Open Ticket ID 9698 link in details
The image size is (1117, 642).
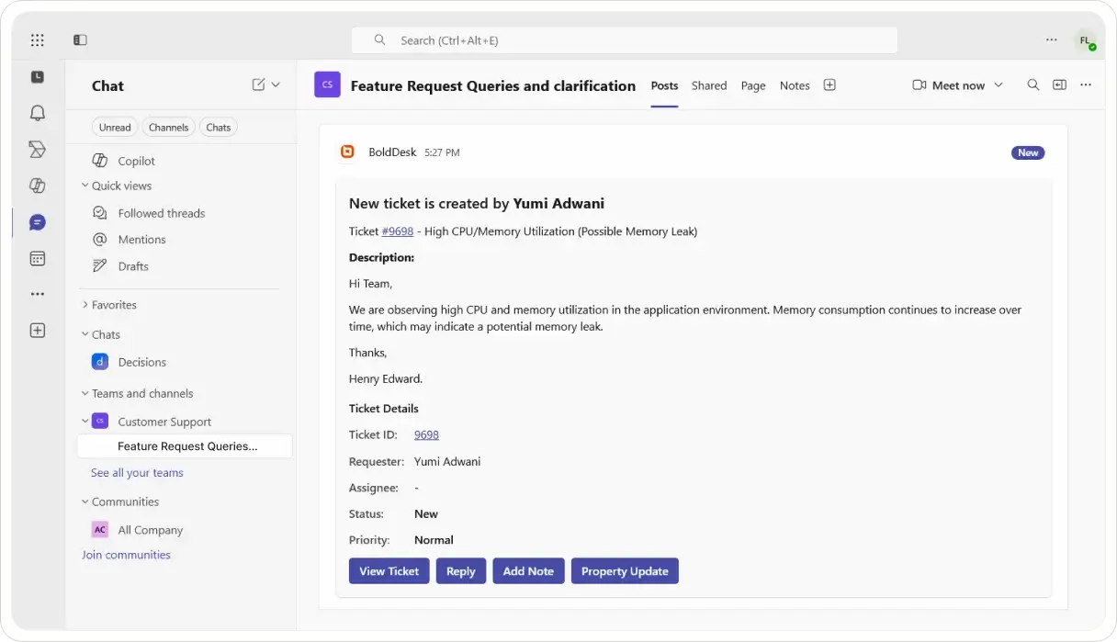tap(426, 434)
